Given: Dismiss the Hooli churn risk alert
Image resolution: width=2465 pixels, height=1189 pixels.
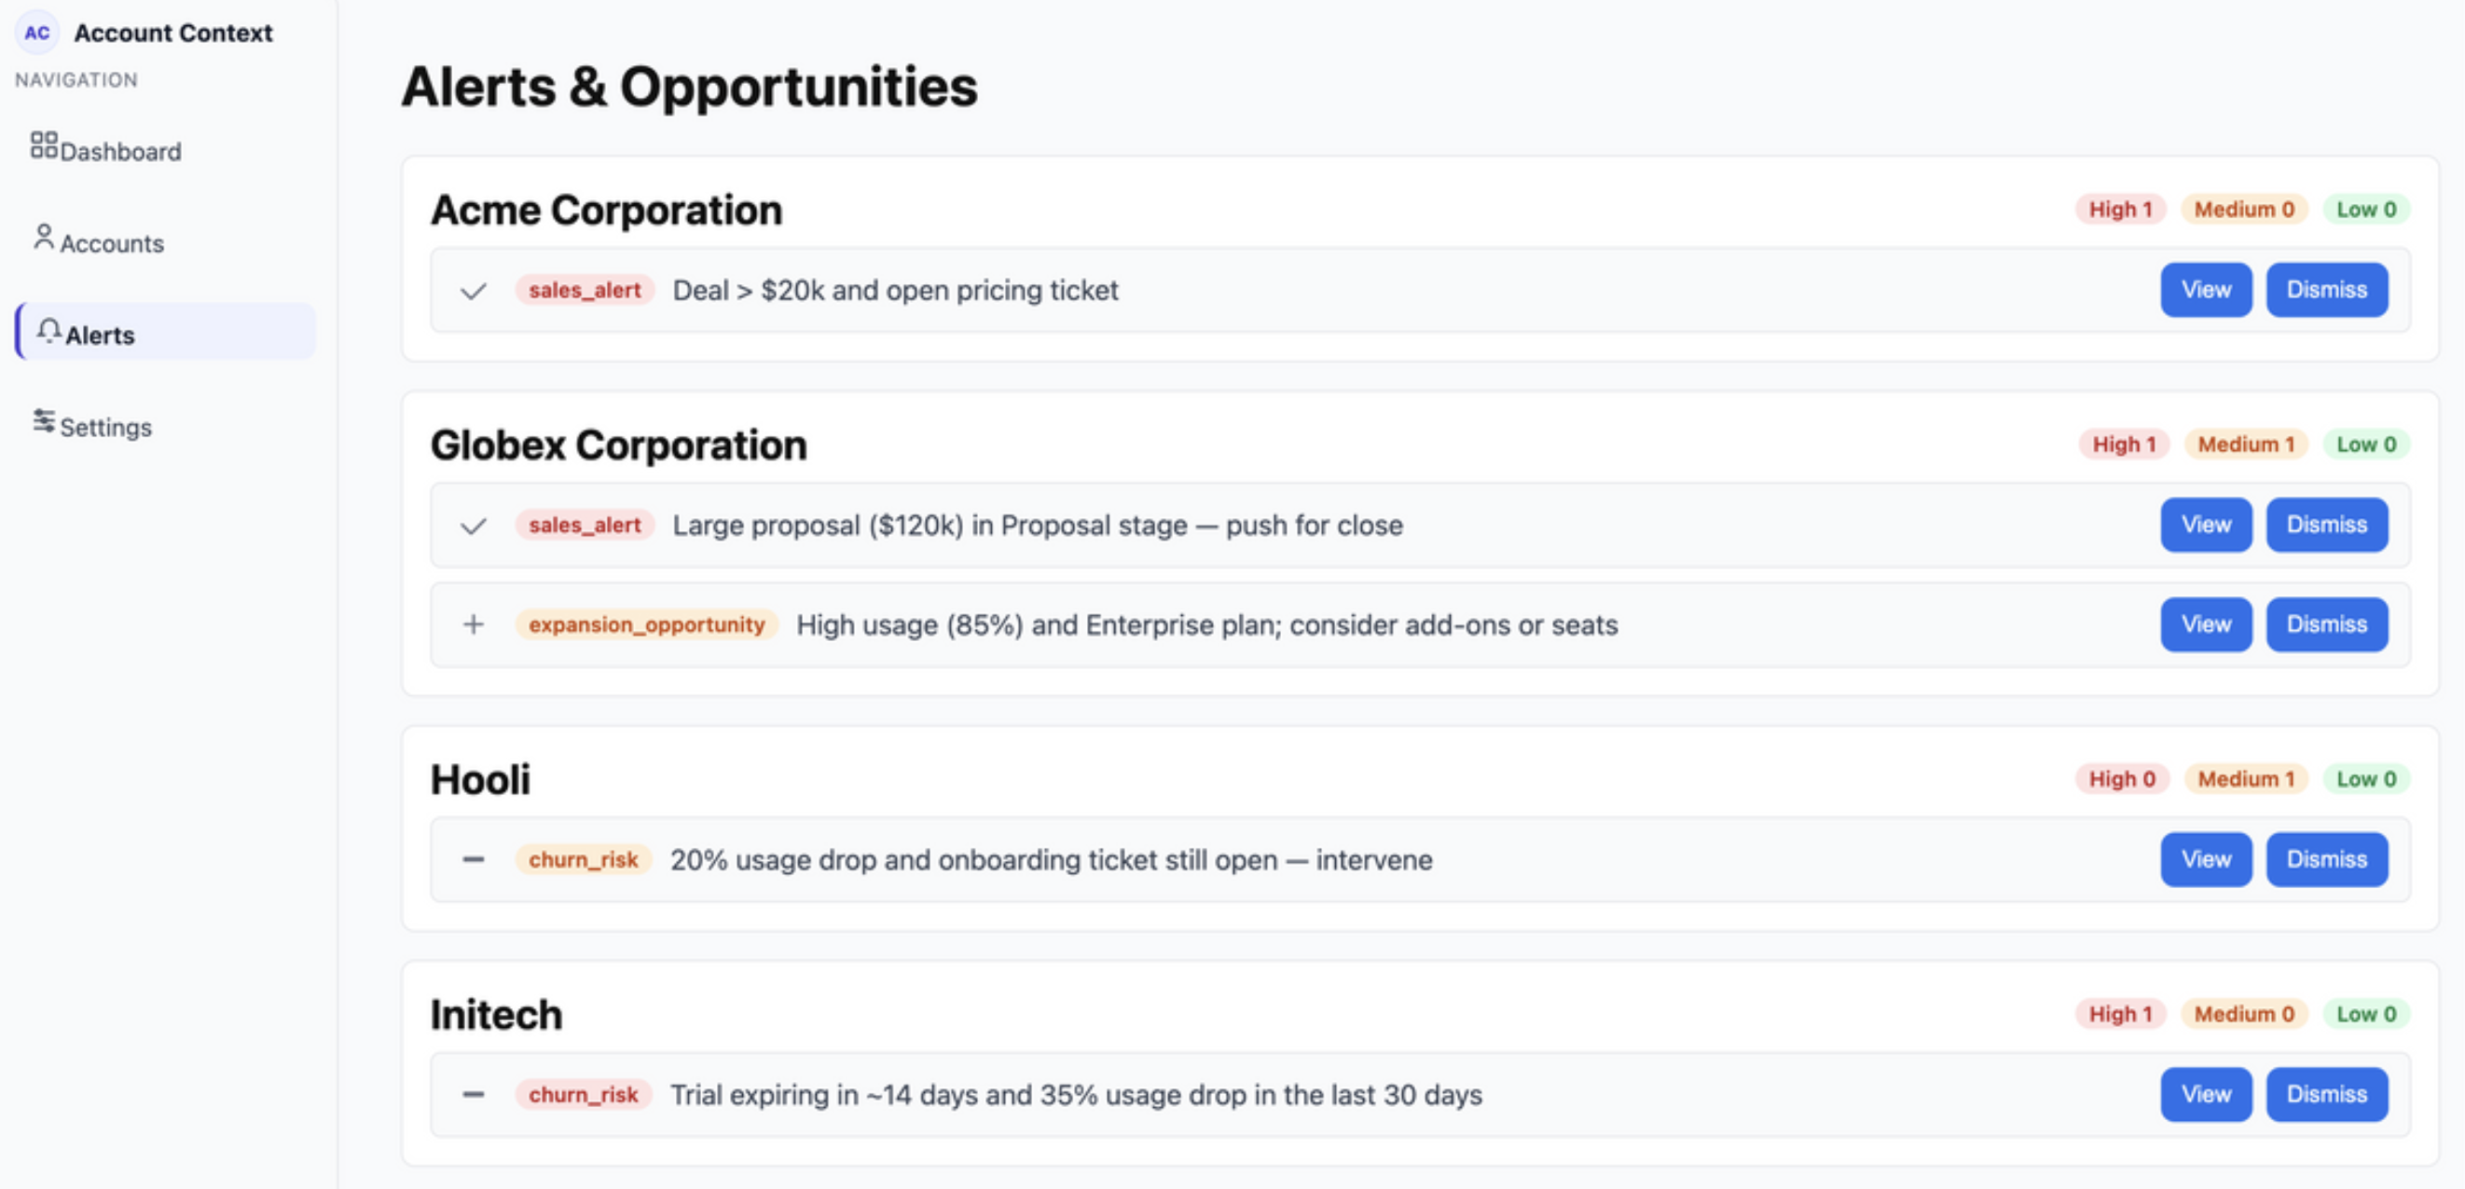Looking at the screenshot, I should click(2325, 859).
